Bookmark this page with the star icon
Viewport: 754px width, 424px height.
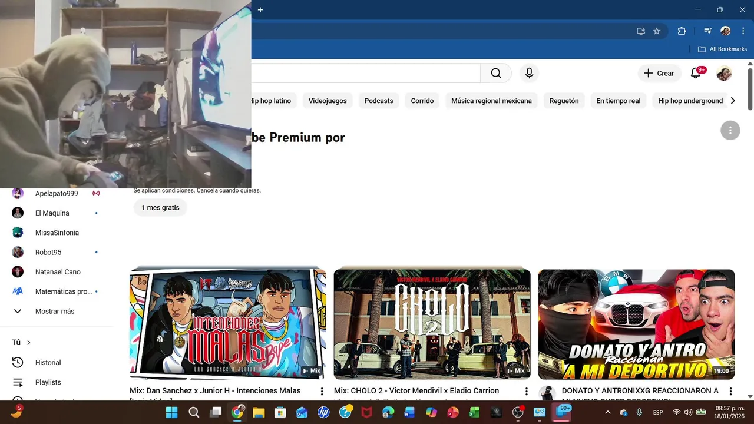point(657,31)
